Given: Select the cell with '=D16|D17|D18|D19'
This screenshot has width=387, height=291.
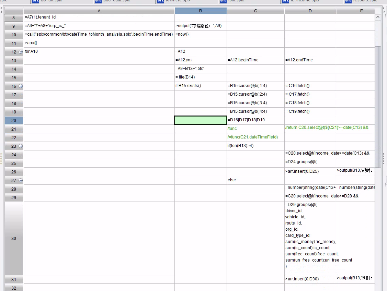Looking at the screenshot, I should 255,120.
